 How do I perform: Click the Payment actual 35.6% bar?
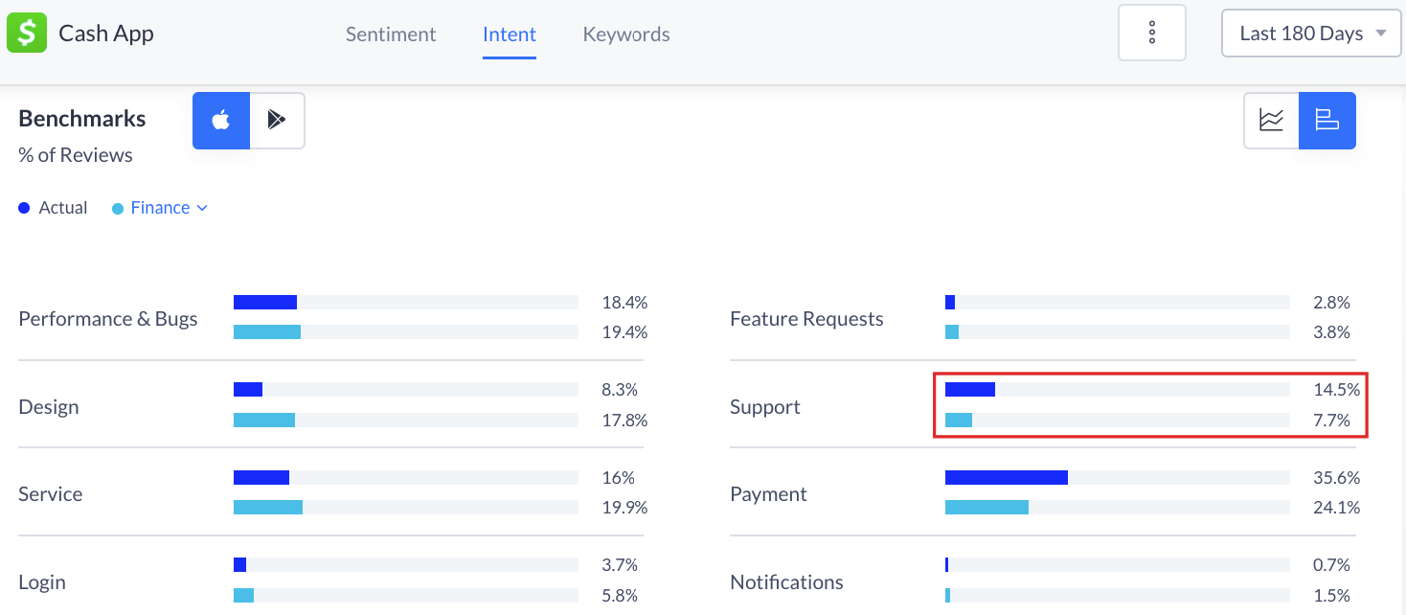(x=1007, y=478)
